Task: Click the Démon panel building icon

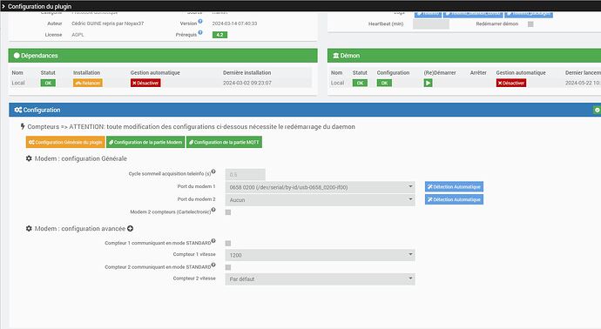Action: (335, 56)
